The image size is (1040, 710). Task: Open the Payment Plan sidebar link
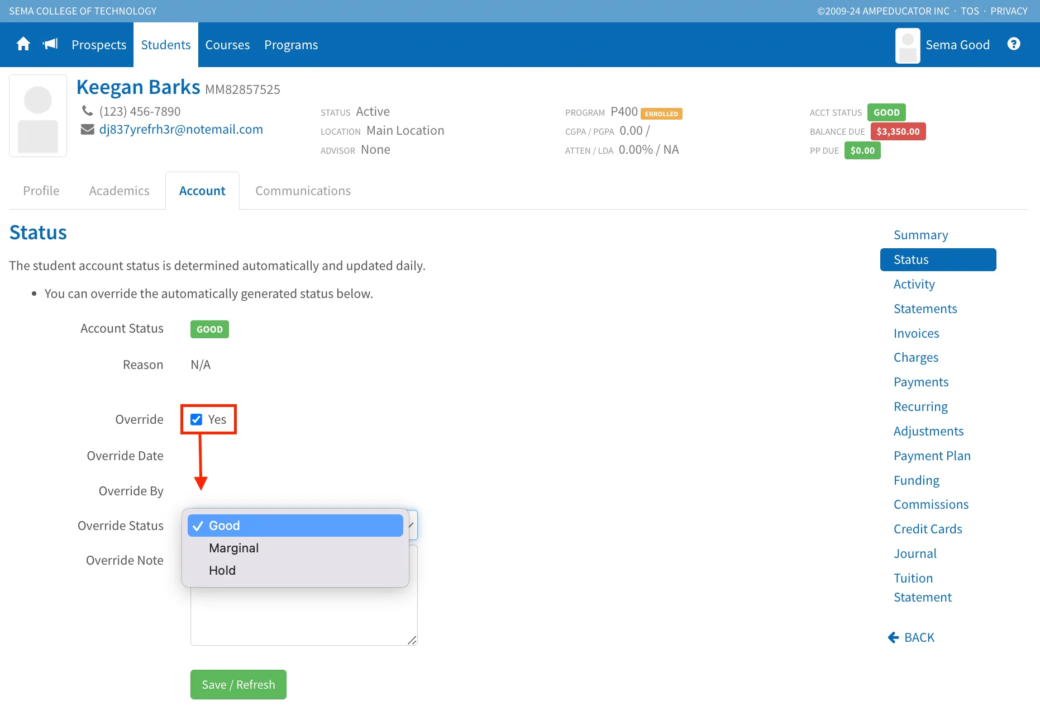tap(932, 456)
